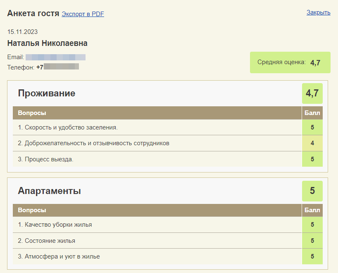Image resolution: width=338 pixels, height=273 pixels.
Task: Click the phone number starting +7
Action: tap(57, 67)
